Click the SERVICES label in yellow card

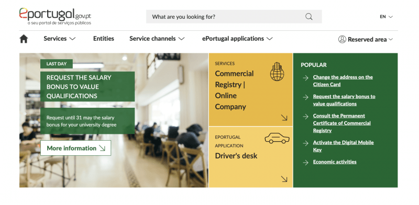tap(225, 63)
